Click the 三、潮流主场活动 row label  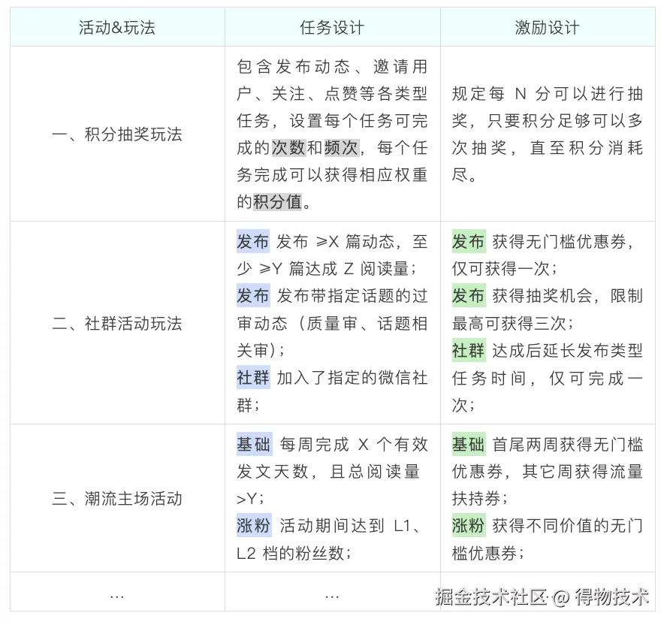point(116,497)
